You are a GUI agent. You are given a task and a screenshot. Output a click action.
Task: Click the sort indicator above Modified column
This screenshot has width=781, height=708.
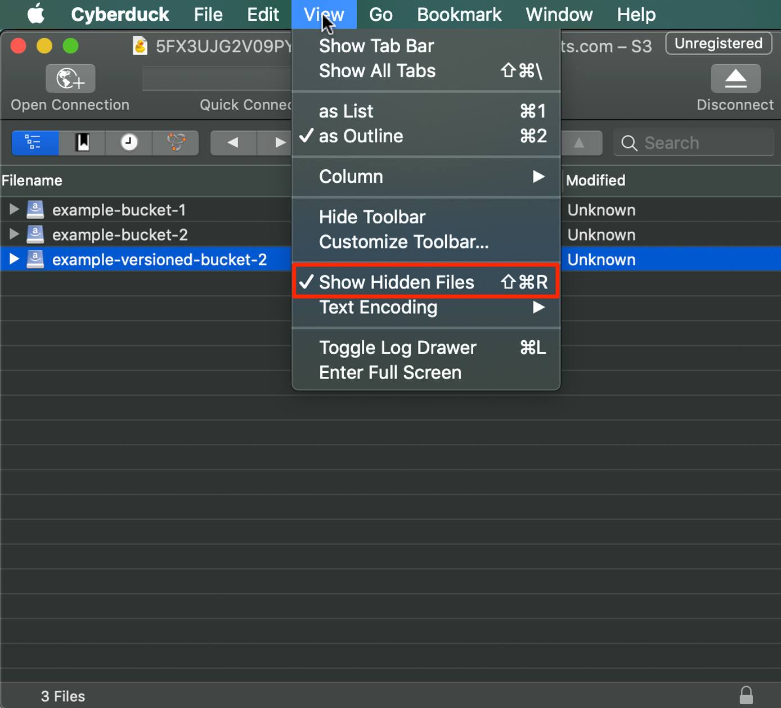[x=579, y=143]
